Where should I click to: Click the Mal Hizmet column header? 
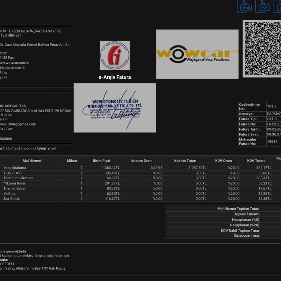(x=32, y=161)
